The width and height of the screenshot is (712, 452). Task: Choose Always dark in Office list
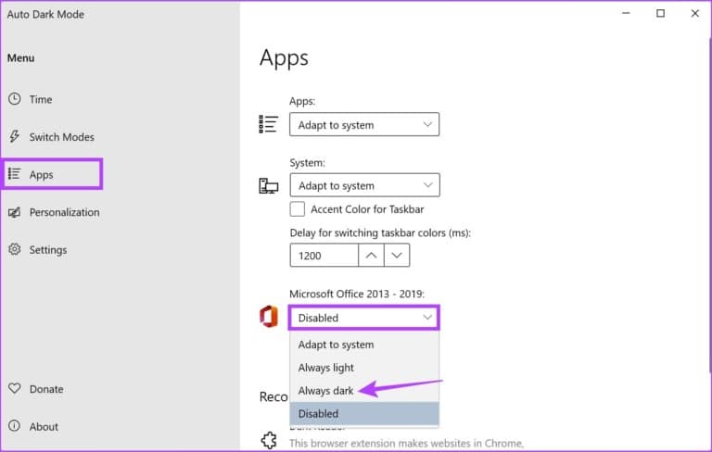pyautogui.click(x=364, y=391)
